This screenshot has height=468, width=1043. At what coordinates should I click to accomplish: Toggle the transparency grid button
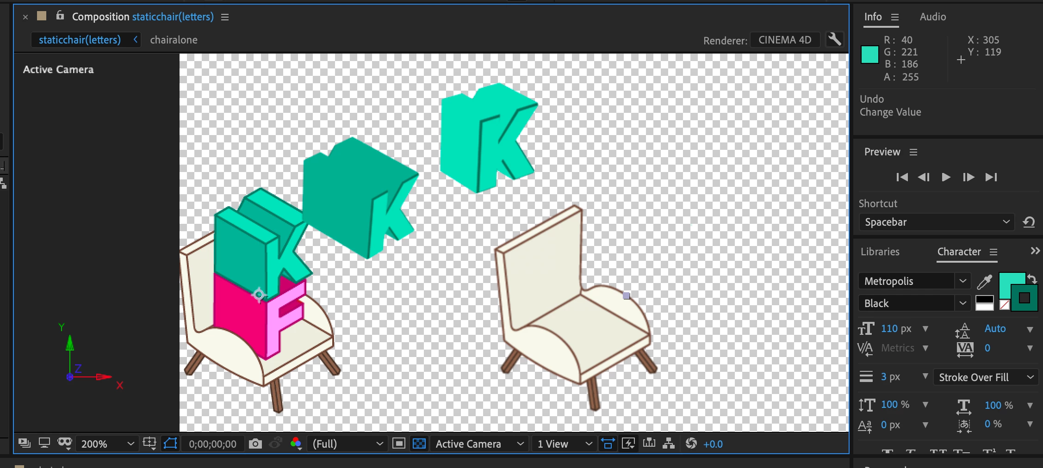[x=419, y=443]
